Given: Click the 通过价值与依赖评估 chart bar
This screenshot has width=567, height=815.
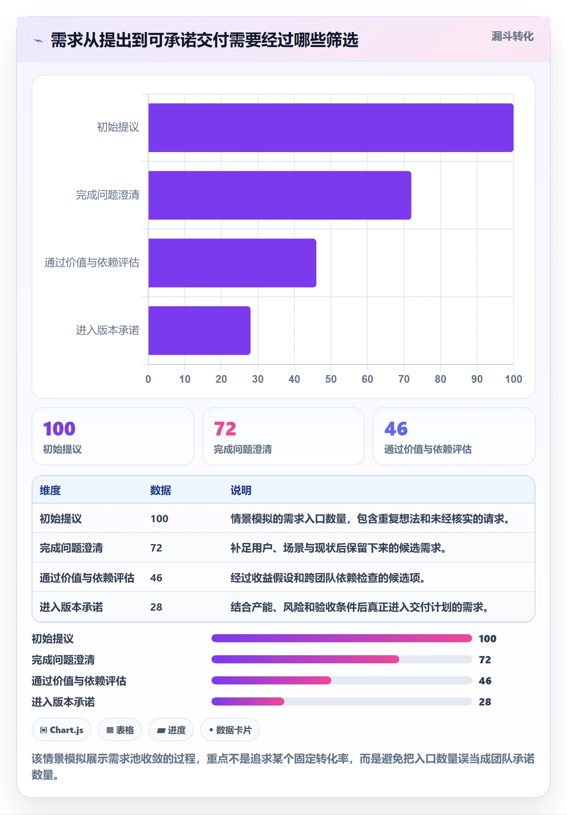Looking at the screenshot, I should pos(232,263).
